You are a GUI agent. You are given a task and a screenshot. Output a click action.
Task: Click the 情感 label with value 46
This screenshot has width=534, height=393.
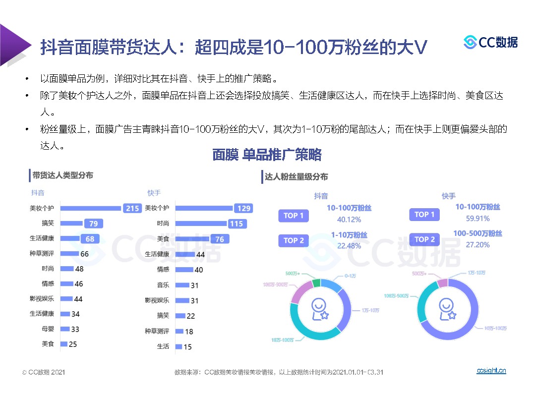[x=48, y=283]
